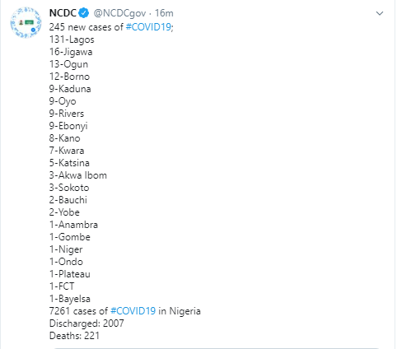This screenshot has width=397, height=349.
Task: Click the '9-Kaduna' text line
Action: click(x=70, y=89)
